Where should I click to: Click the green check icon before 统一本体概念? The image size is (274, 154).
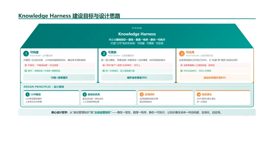(x=104, y=71)
